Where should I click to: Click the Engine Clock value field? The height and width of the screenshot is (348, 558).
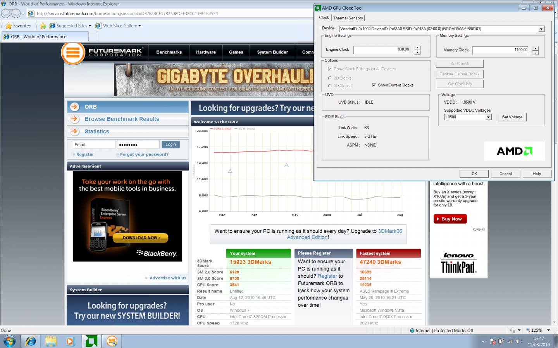382,50
